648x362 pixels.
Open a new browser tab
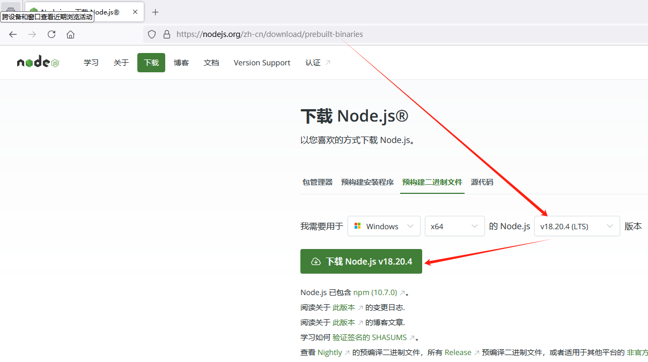(x=155, y=12)
